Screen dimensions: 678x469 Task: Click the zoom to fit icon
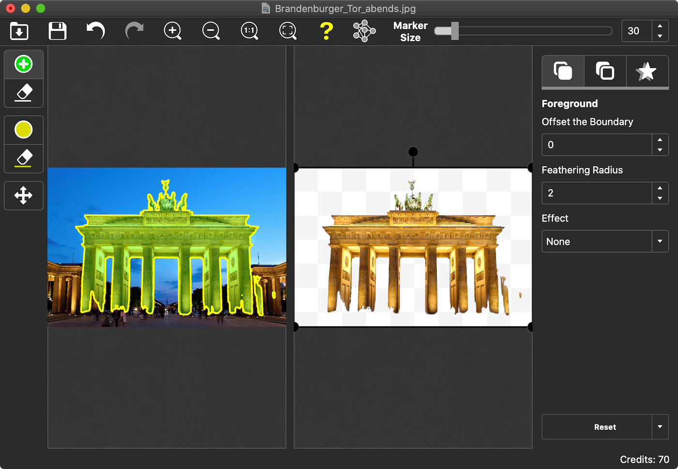tap(288, 31)
